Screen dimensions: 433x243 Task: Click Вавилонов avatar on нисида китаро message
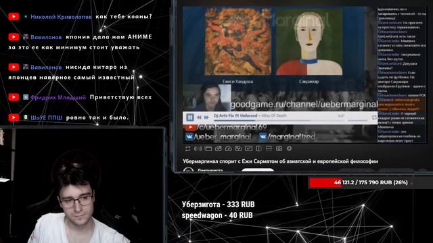[26, 67]
